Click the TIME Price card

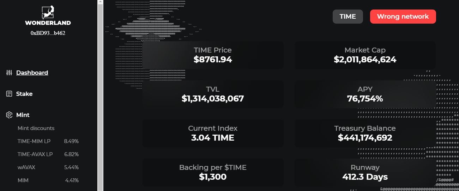click(213, 55)
